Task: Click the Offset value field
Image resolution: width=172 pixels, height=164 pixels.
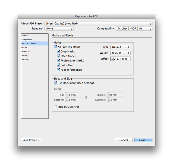Action: [x=122, y=59]
